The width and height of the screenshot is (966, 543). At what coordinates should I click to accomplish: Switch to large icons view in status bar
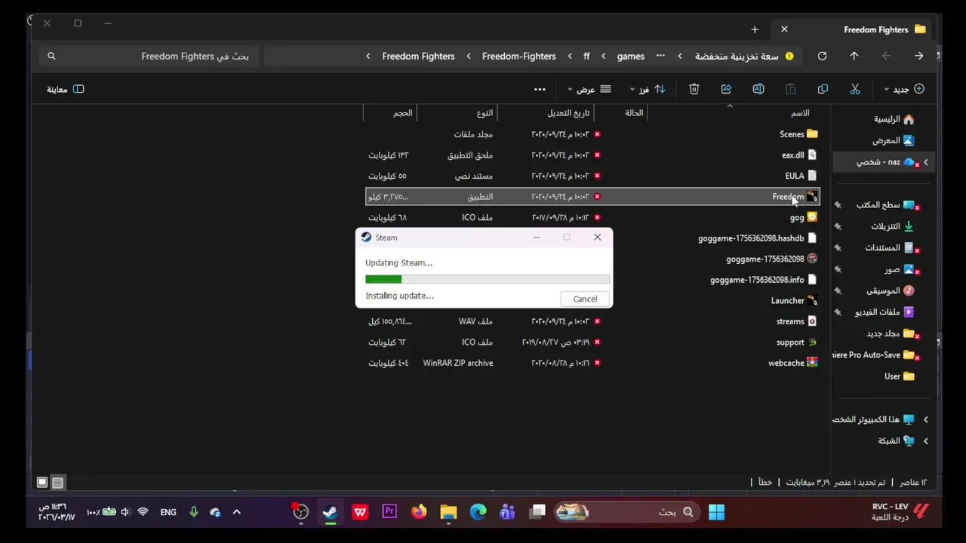pyautogui.click(x=42, y=482)
